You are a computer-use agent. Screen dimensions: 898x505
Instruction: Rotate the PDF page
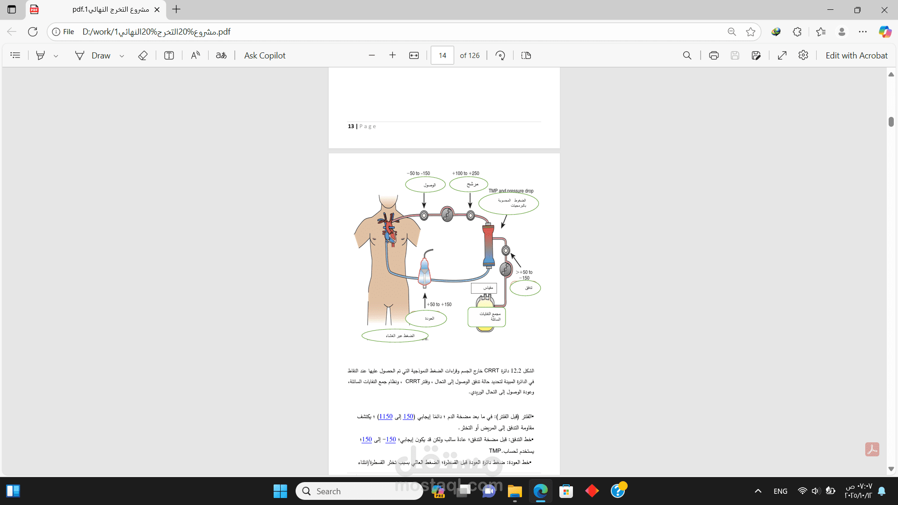coord(500,55)
